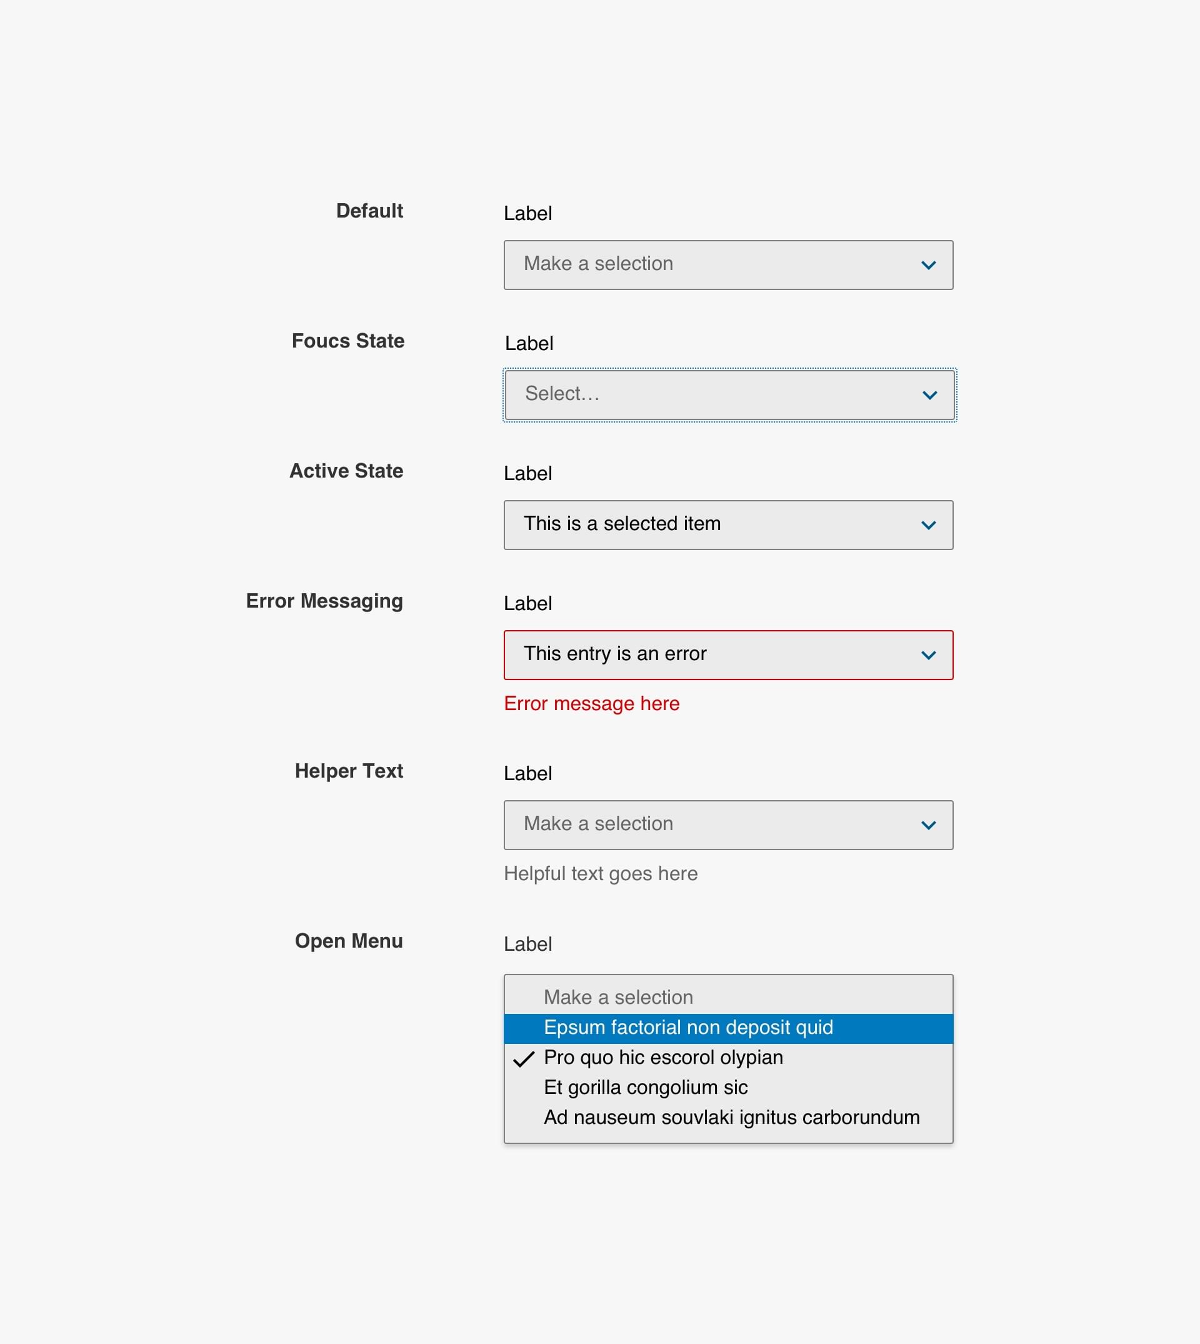This screenshot has width=1200, height=1344.
Task: Open the dropdown above 'Helpful text goes here'
Action: [x=712, y=825]
